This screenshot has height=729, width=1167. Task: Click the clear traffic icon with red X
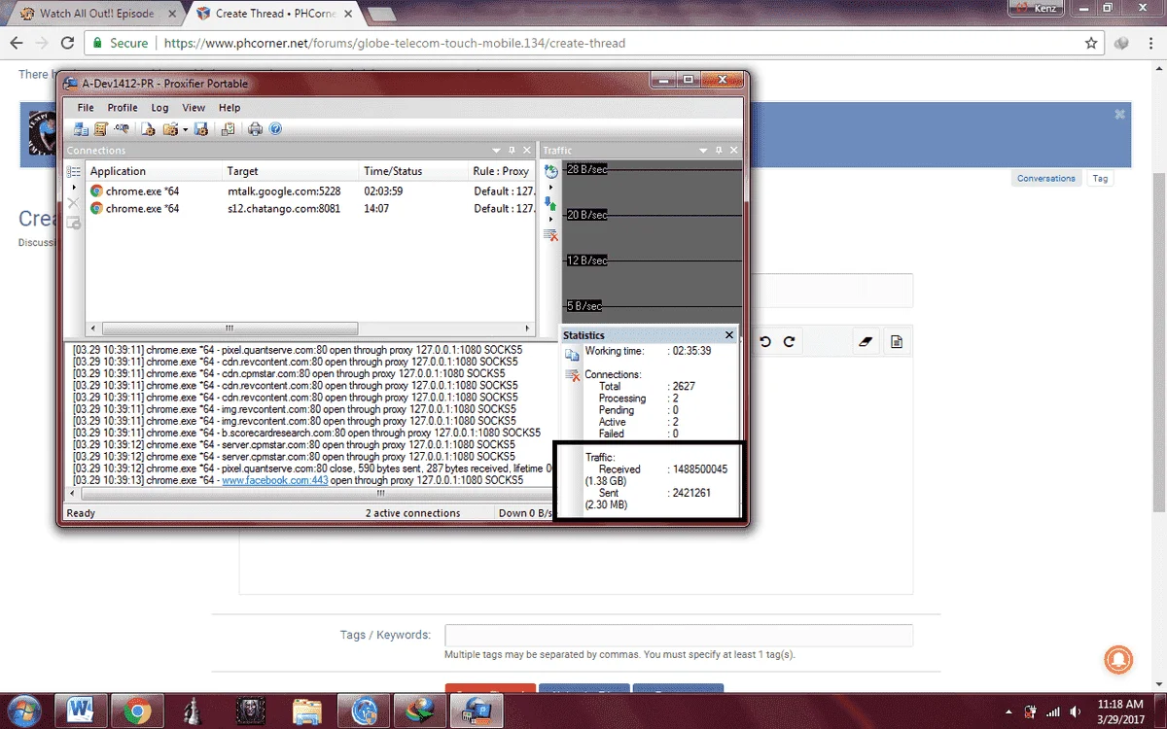click(551, 234)
